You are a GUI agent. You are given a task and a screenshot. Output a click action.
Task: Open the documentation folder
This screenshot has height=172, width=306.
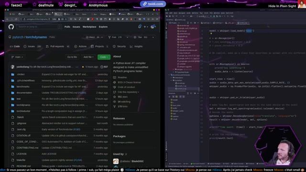point(24,93)
